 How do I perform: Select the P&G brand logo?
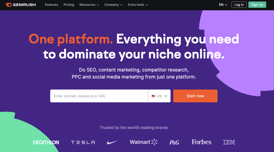point(174,142)
